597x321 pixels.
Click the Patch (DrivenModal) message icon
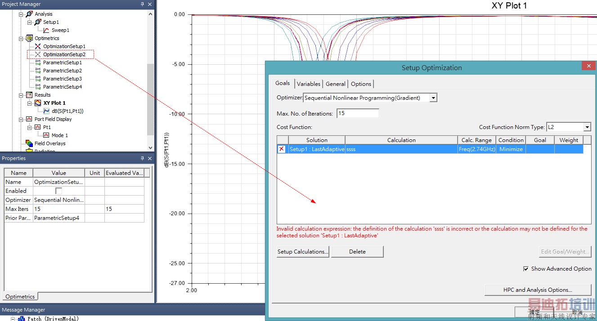21,318
